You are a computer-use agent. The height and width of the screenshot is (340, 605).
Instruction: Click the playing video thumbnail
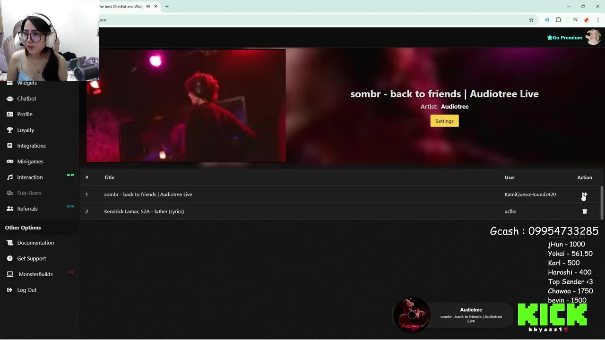pyautogui.click(x=186, y=106)
